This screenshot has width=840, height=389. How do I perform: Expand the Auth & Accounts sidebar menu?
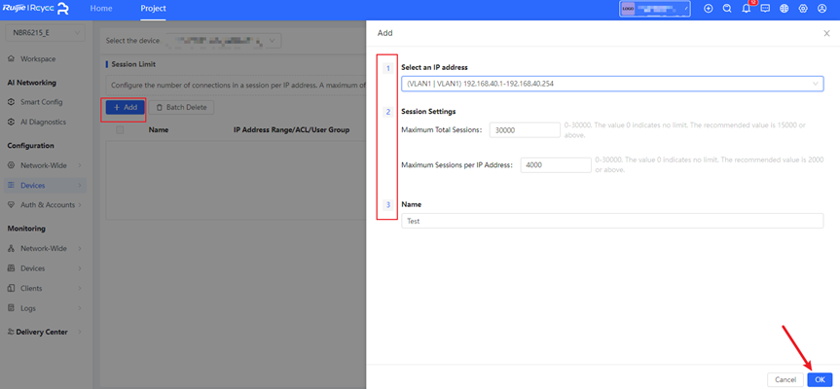pos(48,204)
